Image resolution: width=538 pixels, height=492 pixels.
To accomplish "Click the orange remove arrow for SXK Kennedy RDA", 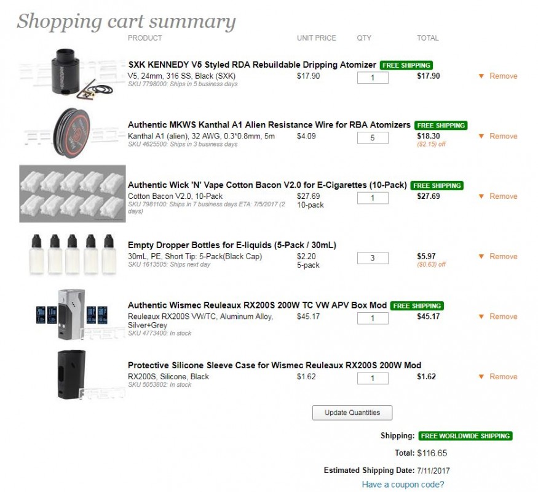I will click(481, 76).
